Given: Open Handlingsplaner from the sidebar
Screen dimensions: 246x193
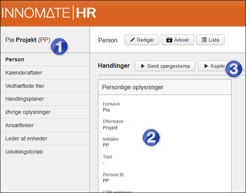Looking at the screenshot, I should 25,99.
